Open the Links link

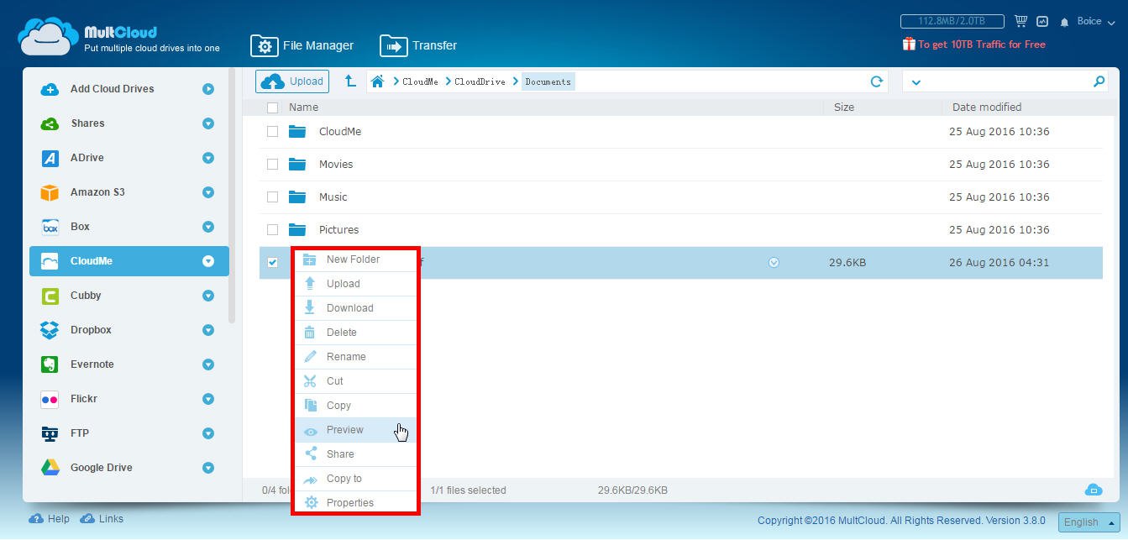[102, 519]
